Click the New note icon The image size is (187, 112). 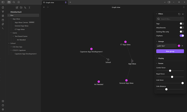tap(17, 7)
